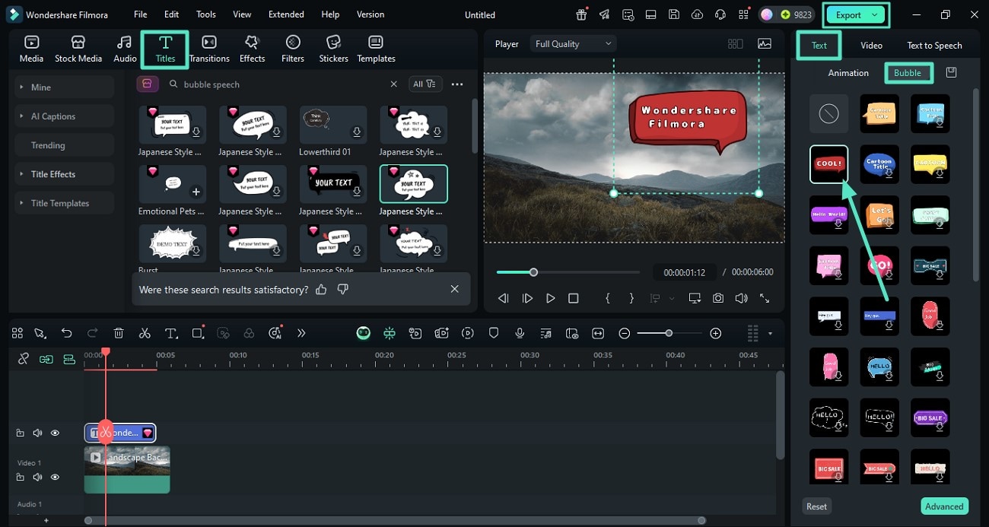Give thumbs up to search results

tap(321, 290)
